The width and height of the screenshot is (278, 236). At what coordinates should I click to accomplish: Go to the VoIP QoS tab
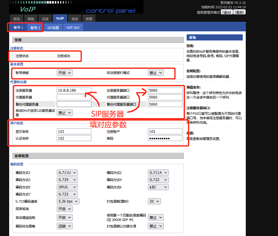pyautogui.click(x=73, y=28)
